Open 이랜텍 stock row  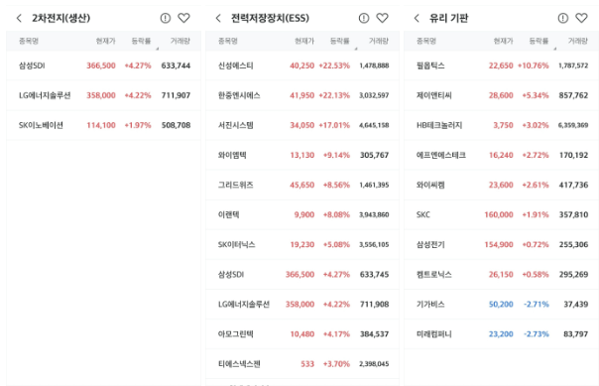tap(302, 214)
